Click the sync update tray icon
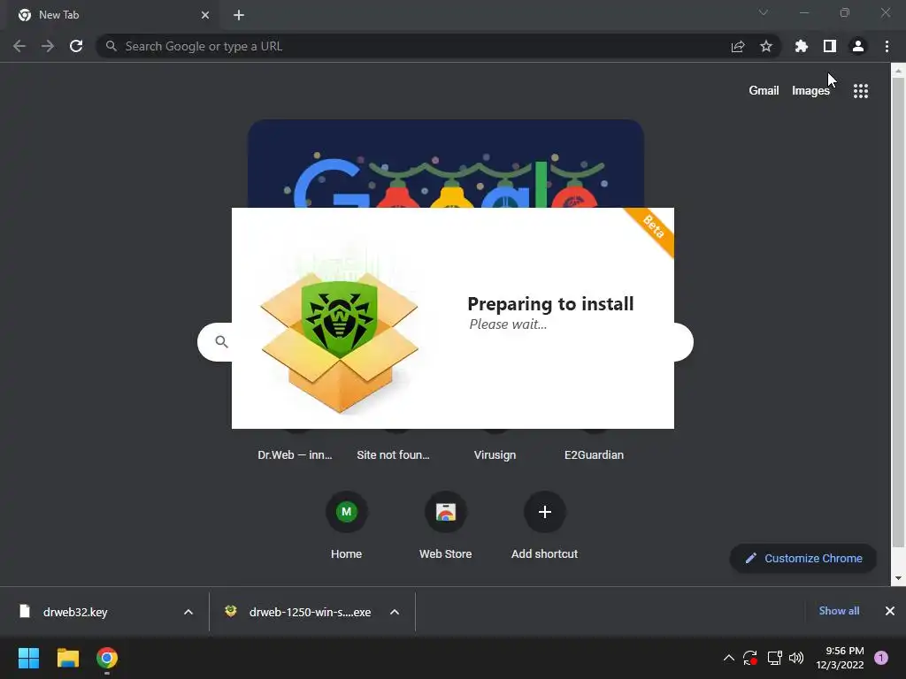 click(750, 658)
